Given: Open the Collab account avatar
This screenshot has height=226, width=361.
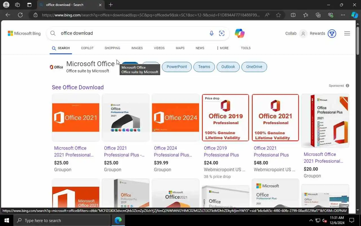Looking at the screenshot, I should click(303, 33).
